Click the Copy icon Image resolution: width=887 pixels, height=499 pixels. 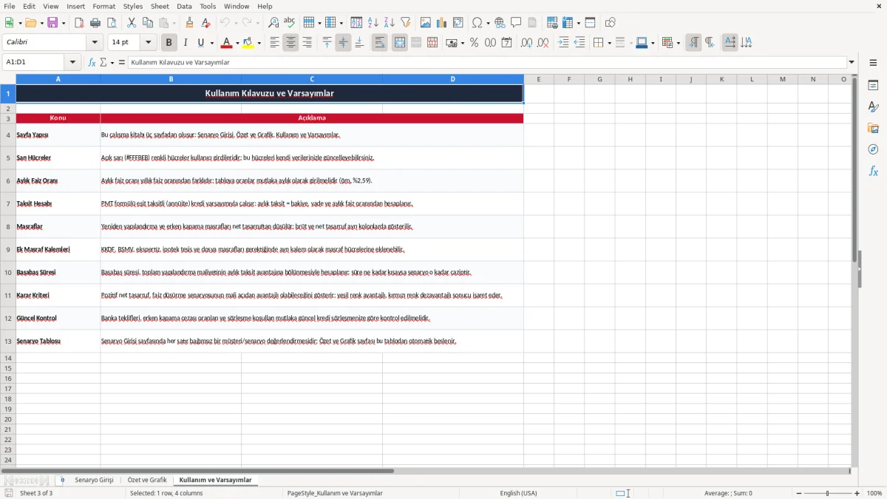148,23
